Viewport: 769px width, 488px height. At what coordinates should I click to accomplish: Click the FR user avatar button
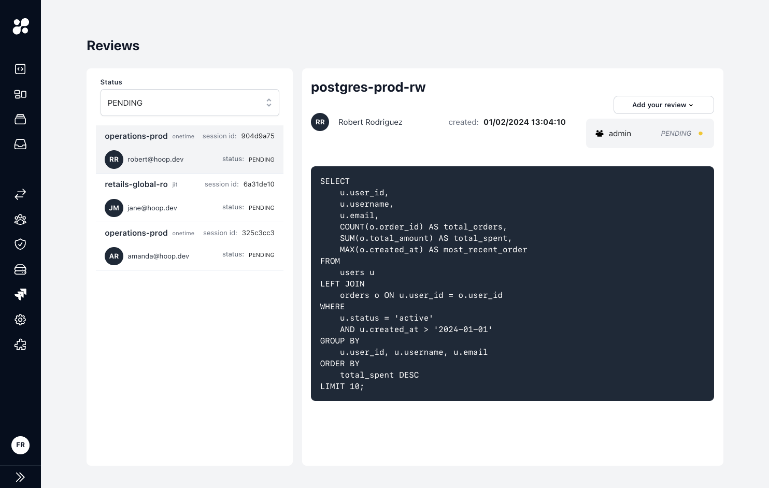20,445
